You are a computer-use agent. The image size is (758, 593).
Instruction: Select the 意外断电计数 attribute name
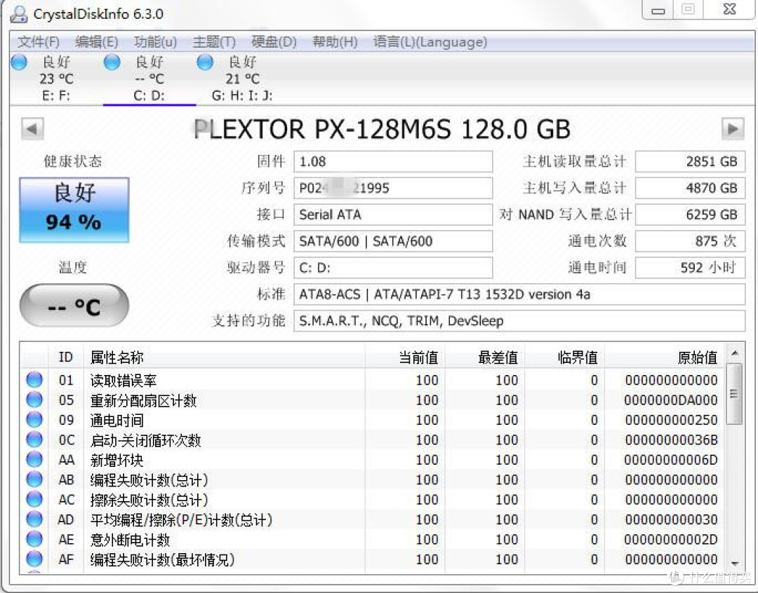[x=130, y=540]
